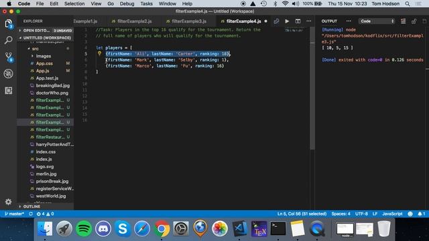Screen dimensions: 429x241
Task: Open editor More Actions ellipsis menu
Action: point(308,21)
